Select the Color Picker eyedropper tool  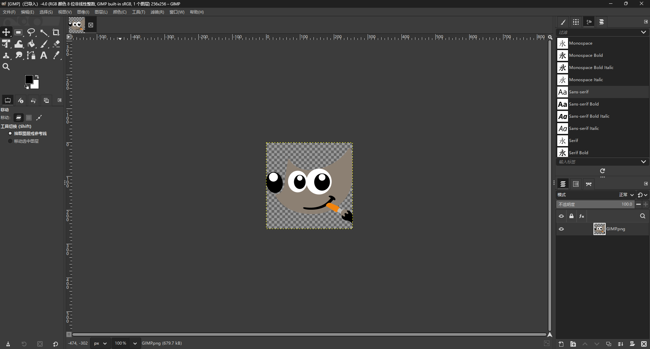click(x=56, y=55)
